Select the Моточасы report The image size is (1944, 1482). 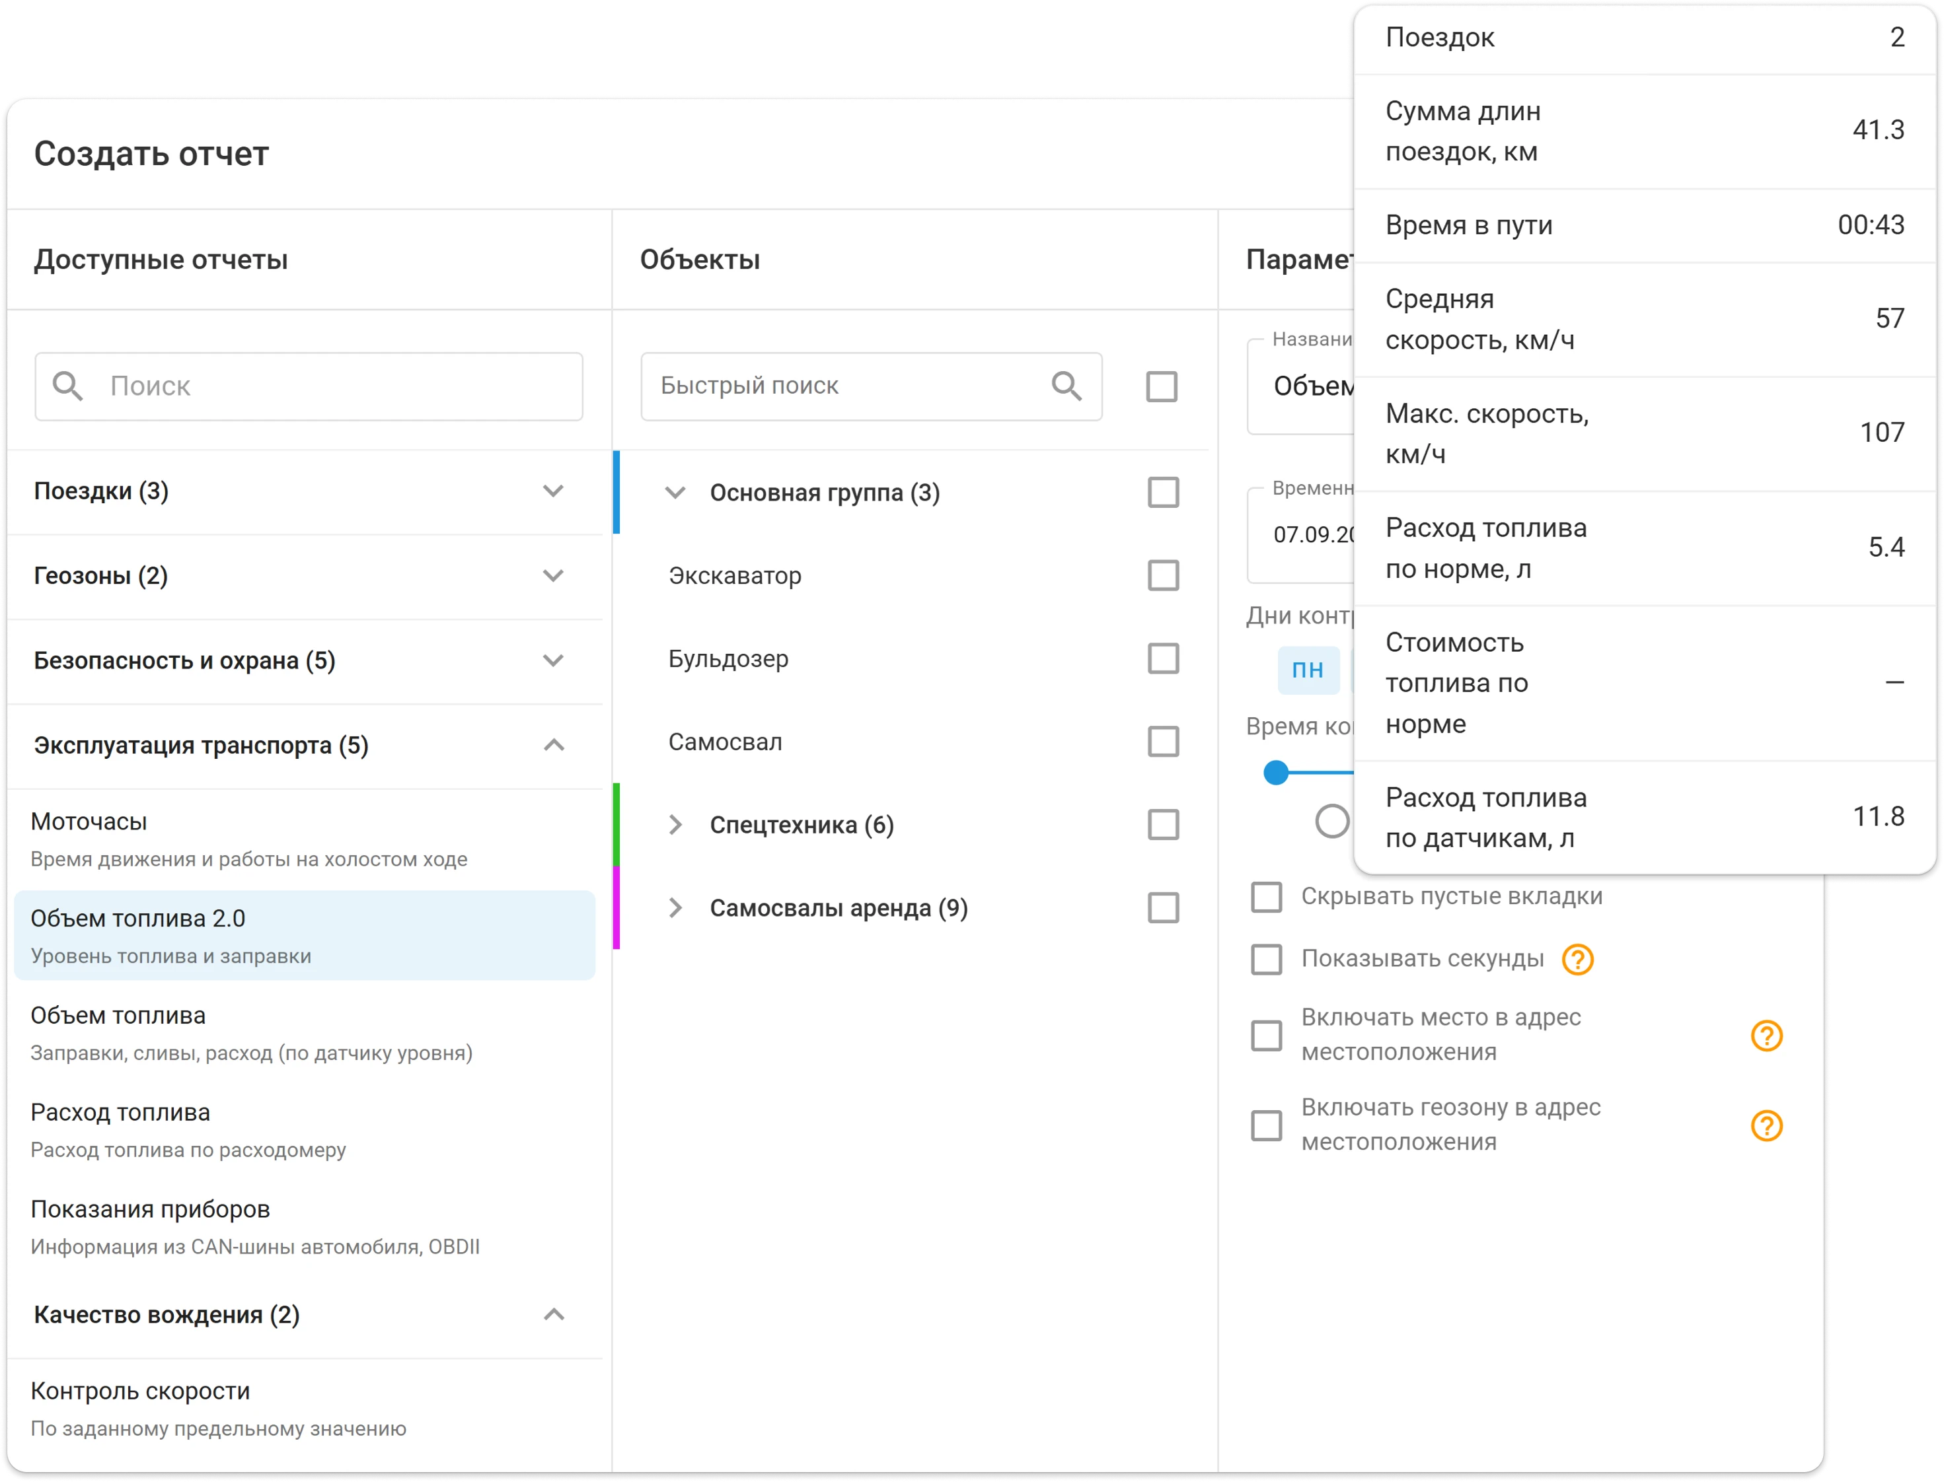click(x=303, y=839)
